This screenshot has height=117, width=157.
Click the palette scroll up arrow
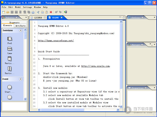[x=25, y=30]
